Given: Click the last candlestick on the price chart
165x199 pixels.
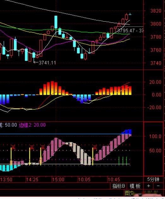Looking at the screenshot, I should [130, 14].
